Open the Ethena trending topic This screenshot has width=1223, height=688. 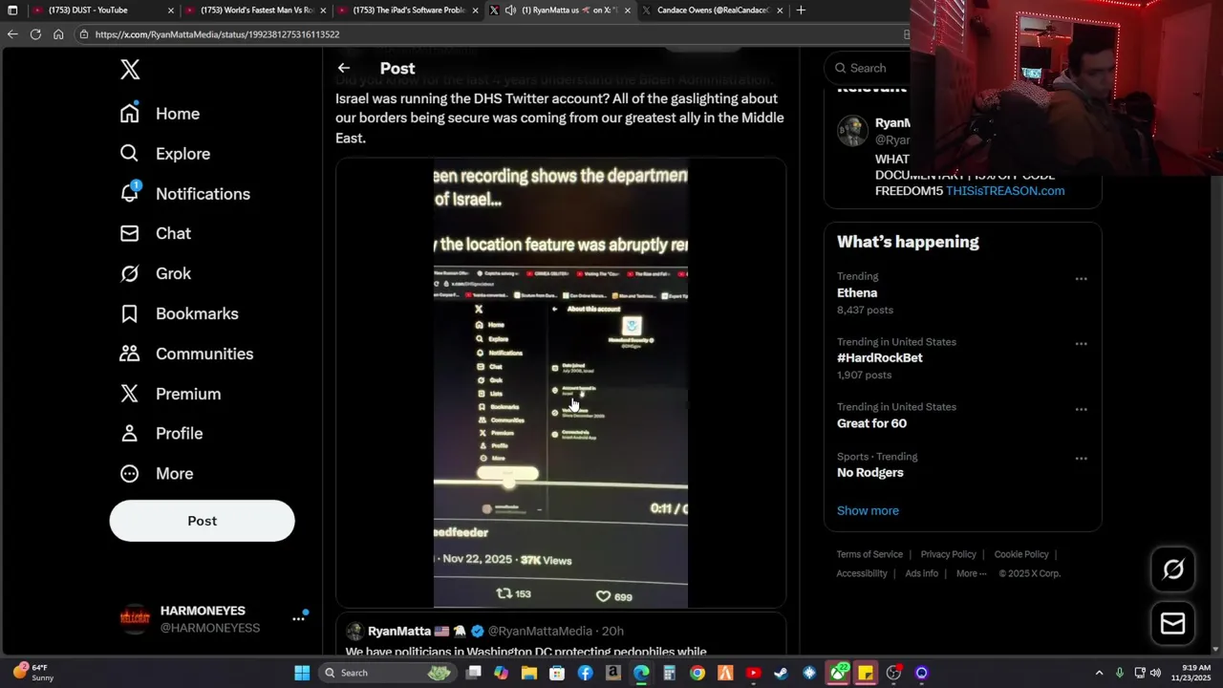(857, 292)
